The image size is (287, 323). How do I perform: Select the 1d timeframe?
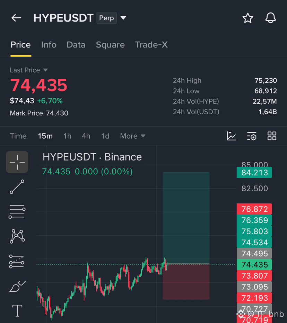click(105, 136)
